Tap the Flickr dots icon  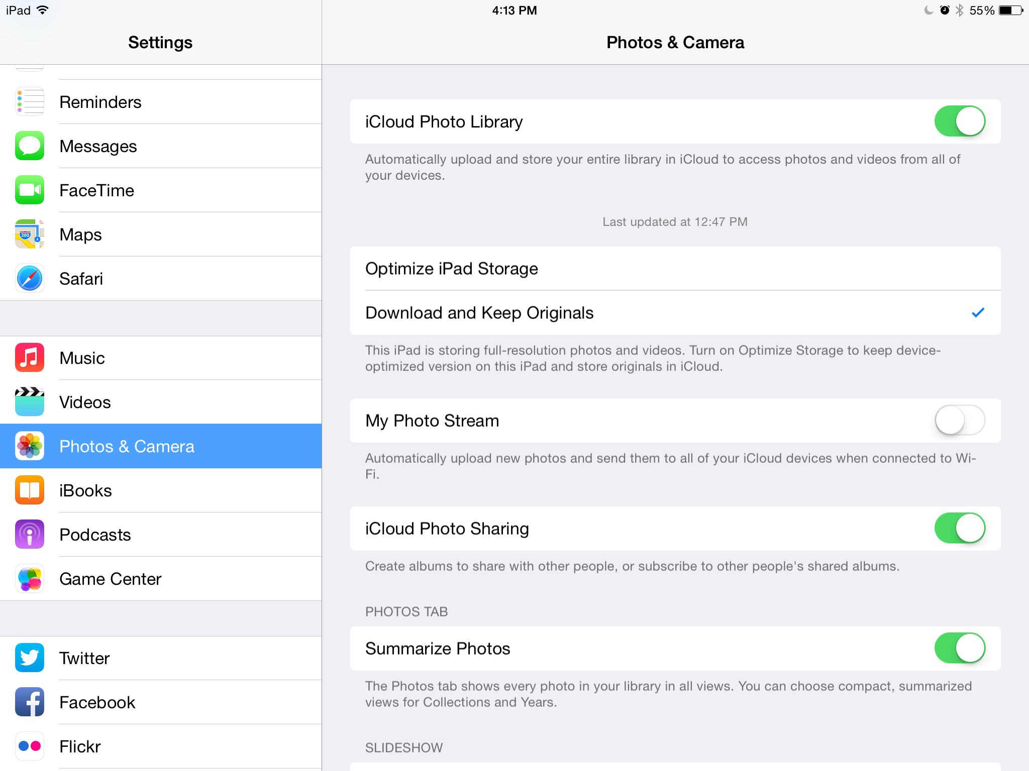click(x=30, y=746)
